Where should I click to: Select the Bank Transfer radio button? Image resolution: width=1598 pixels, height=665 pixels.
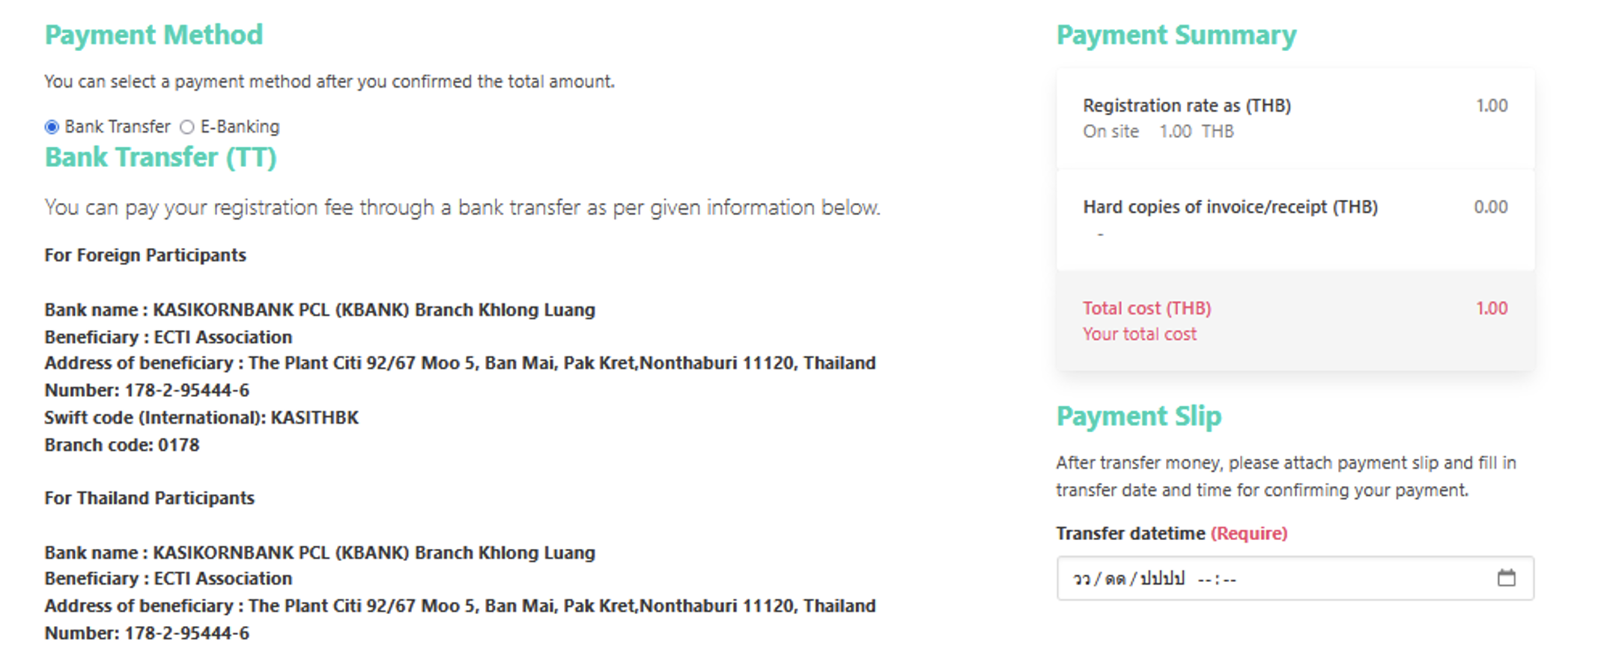pos(52,127)
